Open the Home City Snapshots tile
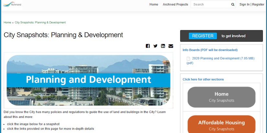Viewport: 267px width, 133px height. (221, 97)
